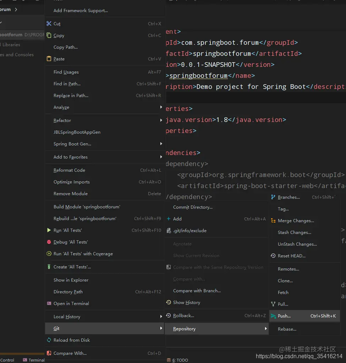This screenshot has width=346, height=363.
Task: Click the Rollback arrow icon
Action: [x=169, y=316]
